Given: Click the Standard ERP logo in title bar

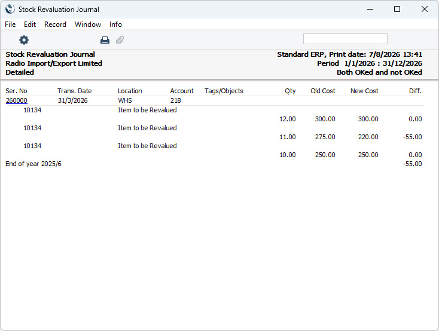Looking at the screenshot, I should tap(10, 9).
